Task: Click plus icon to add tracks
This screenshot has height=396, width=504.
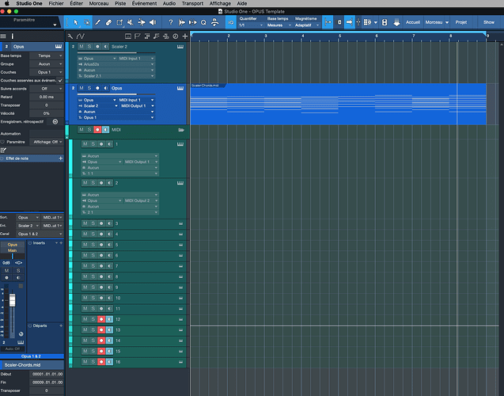Action: (x=185, y=36)
